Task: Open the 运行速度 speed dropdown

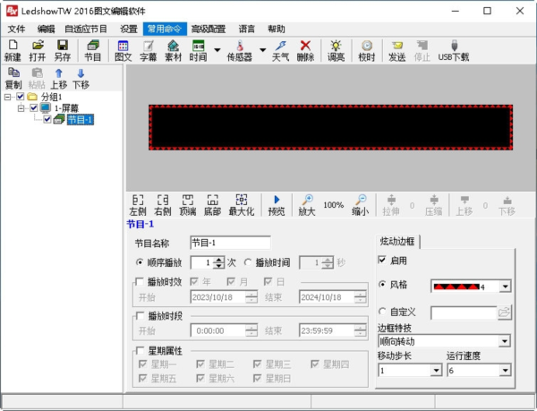Action: click(505, 370)
